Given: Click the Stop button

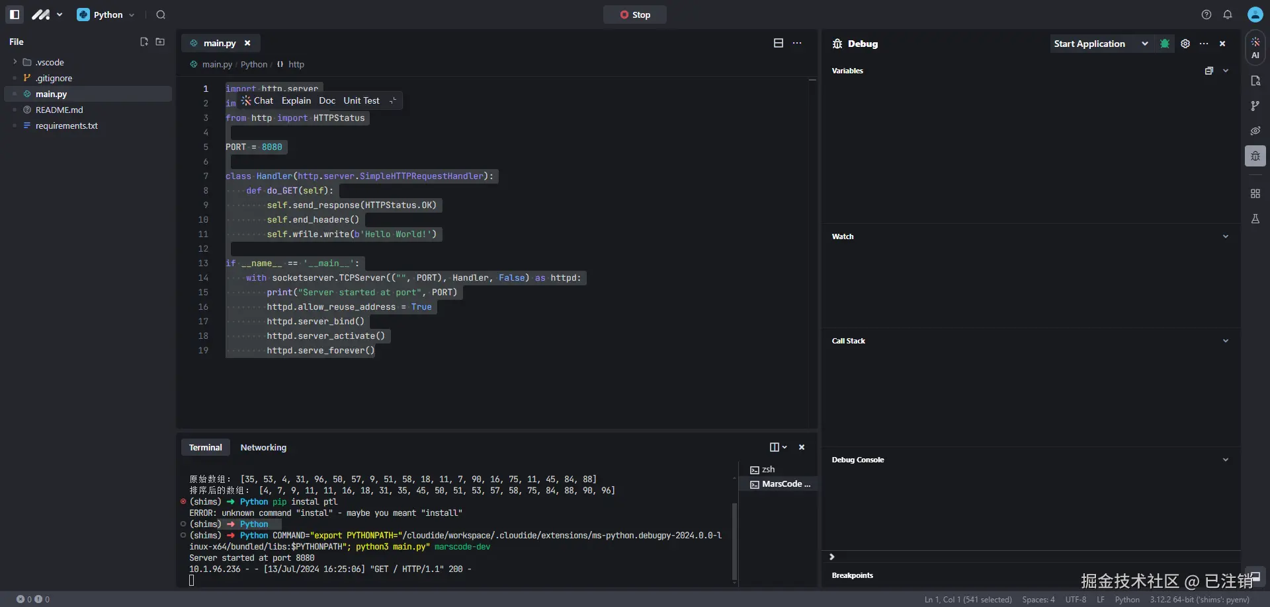Looking at the screenshot, I should [634, 15].
